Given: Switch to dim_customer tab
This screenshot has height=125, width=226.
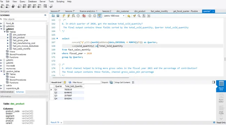Looking at the screenshot, I should pos(123,11).
